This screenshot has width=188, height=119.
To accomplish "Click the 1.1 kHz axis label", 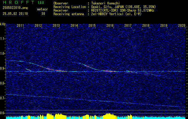I will pyautogui.click(x=2, y=39).
